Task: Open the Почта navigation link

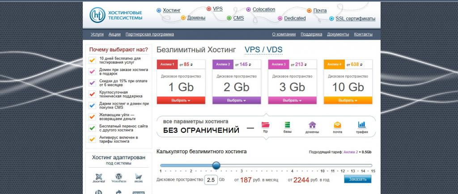Action: (x=320, y=10)
